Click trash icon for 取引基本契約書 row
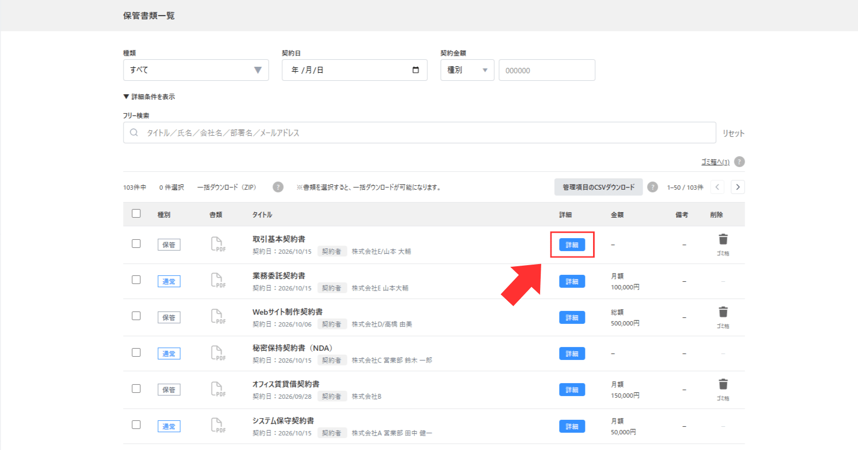858x450 pixels. 723,239
